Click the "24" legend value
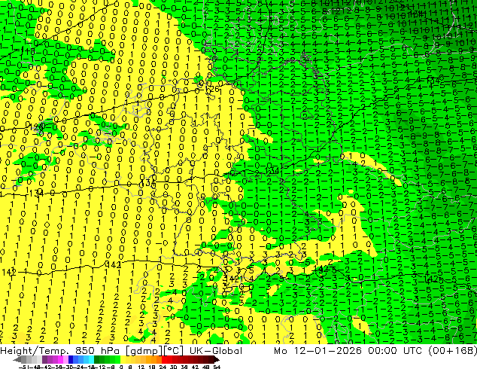 (x=163, y=367)
